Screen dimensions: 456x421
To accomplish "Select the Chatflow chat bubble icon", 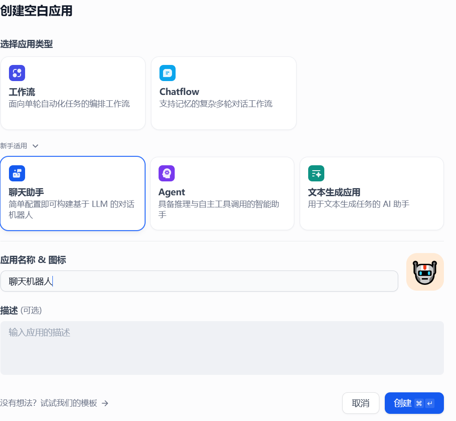I will pos(168,73).
